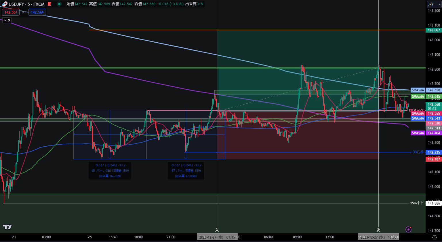Click the blue buy price button 142.566
Image resolution: width=442 pixels, height=242 pixels.
coord(37,12)
